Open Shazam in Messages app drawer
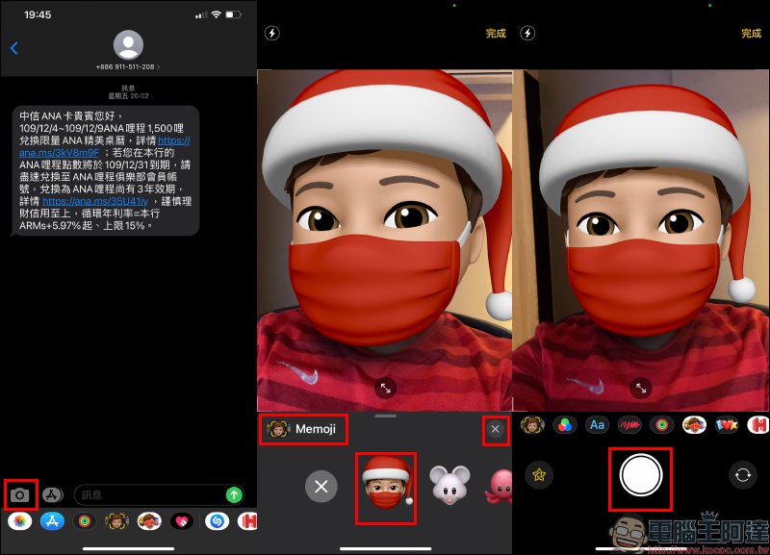 coord(217,521)
